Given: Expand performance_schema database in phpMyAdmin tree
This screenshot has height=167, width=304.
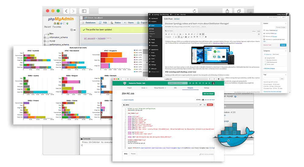Looking at the screenshot, I should 45,45.
